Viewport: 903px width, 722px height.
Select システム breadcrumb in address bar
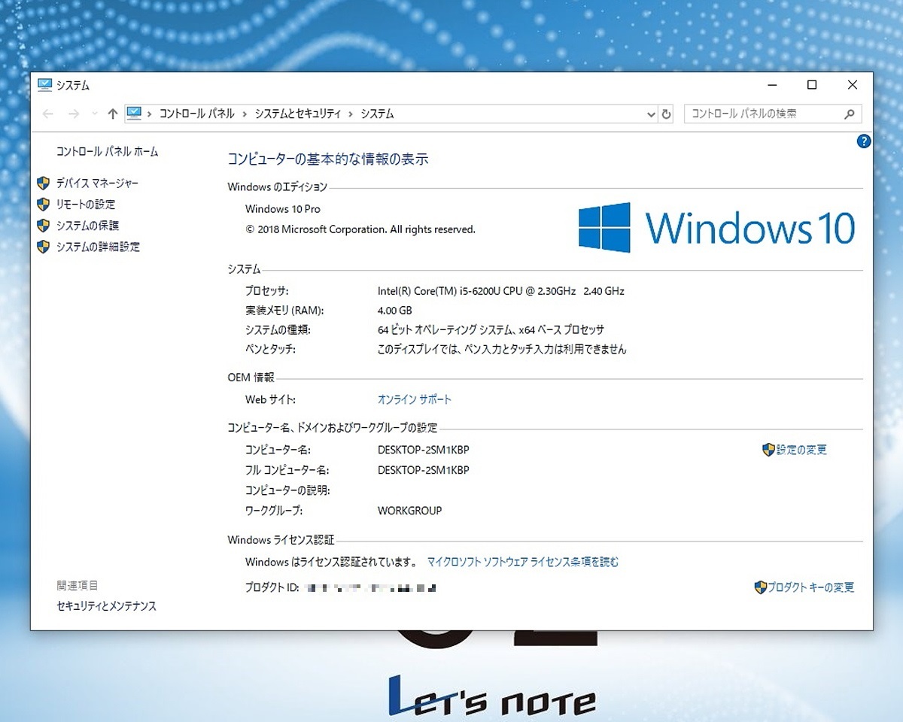(x=377, y=114)
